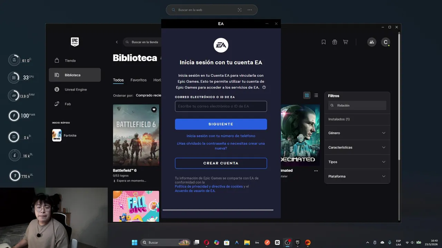442x248 pixels.
Task: Click the EA logo in sign-in dialog
Action: (221, 45)
